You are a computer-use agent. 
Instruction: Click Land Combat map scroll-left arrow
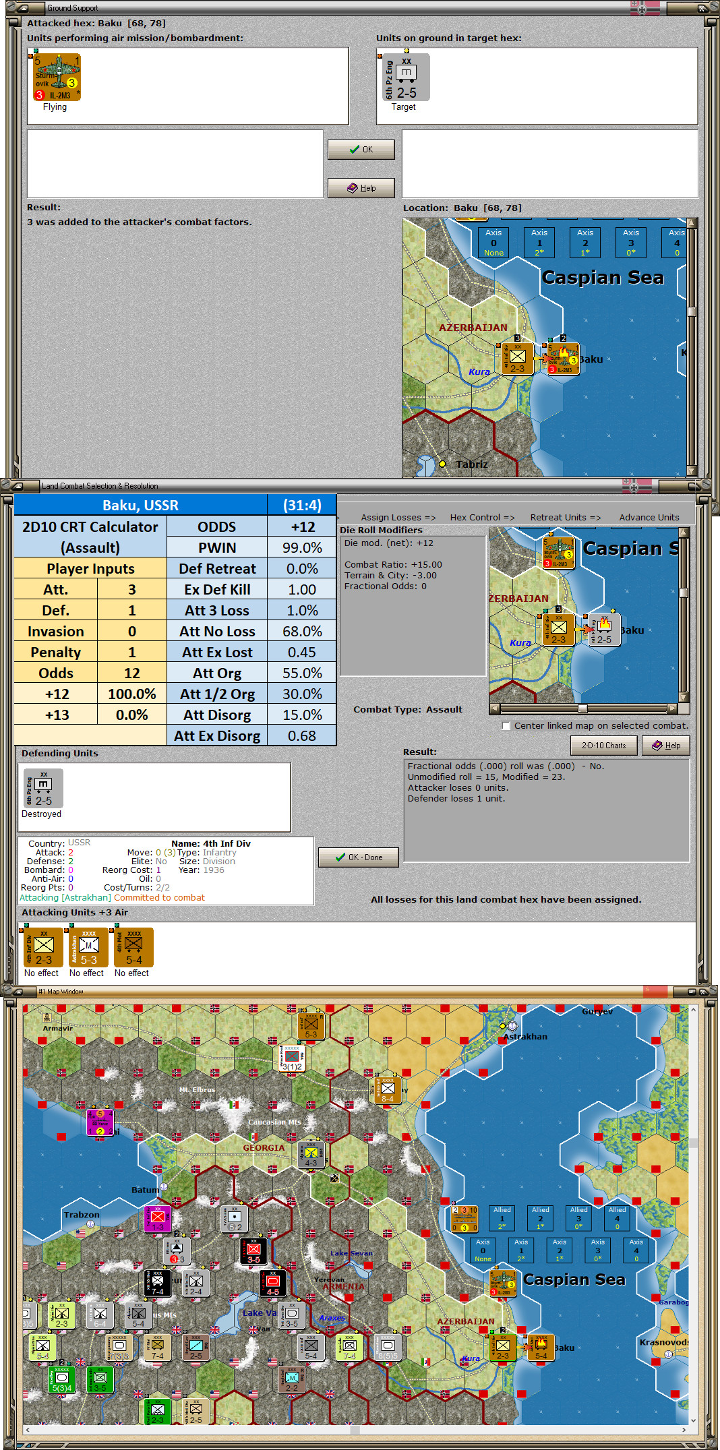494,708
